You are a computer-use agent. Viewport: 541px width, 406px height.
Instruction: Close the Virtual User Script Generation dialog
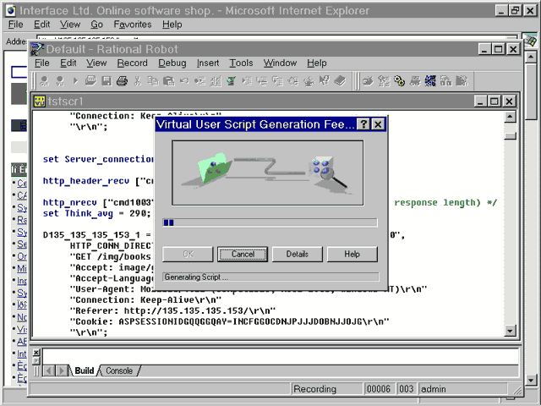378,124
